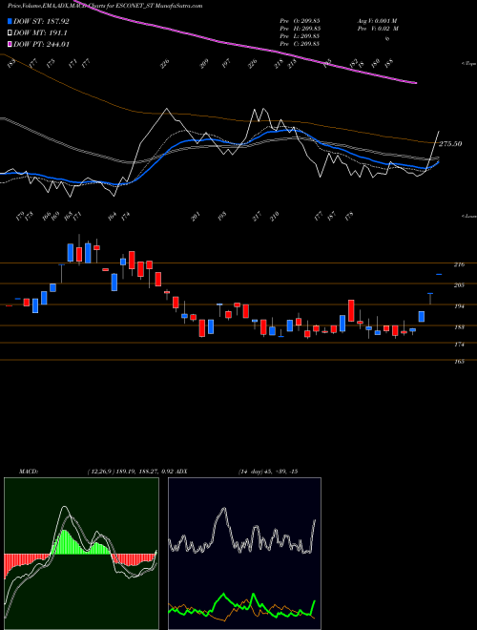The image size is (477, 630).
Task: Open the ADX indicator panel
Action: [x=244, y=554]
